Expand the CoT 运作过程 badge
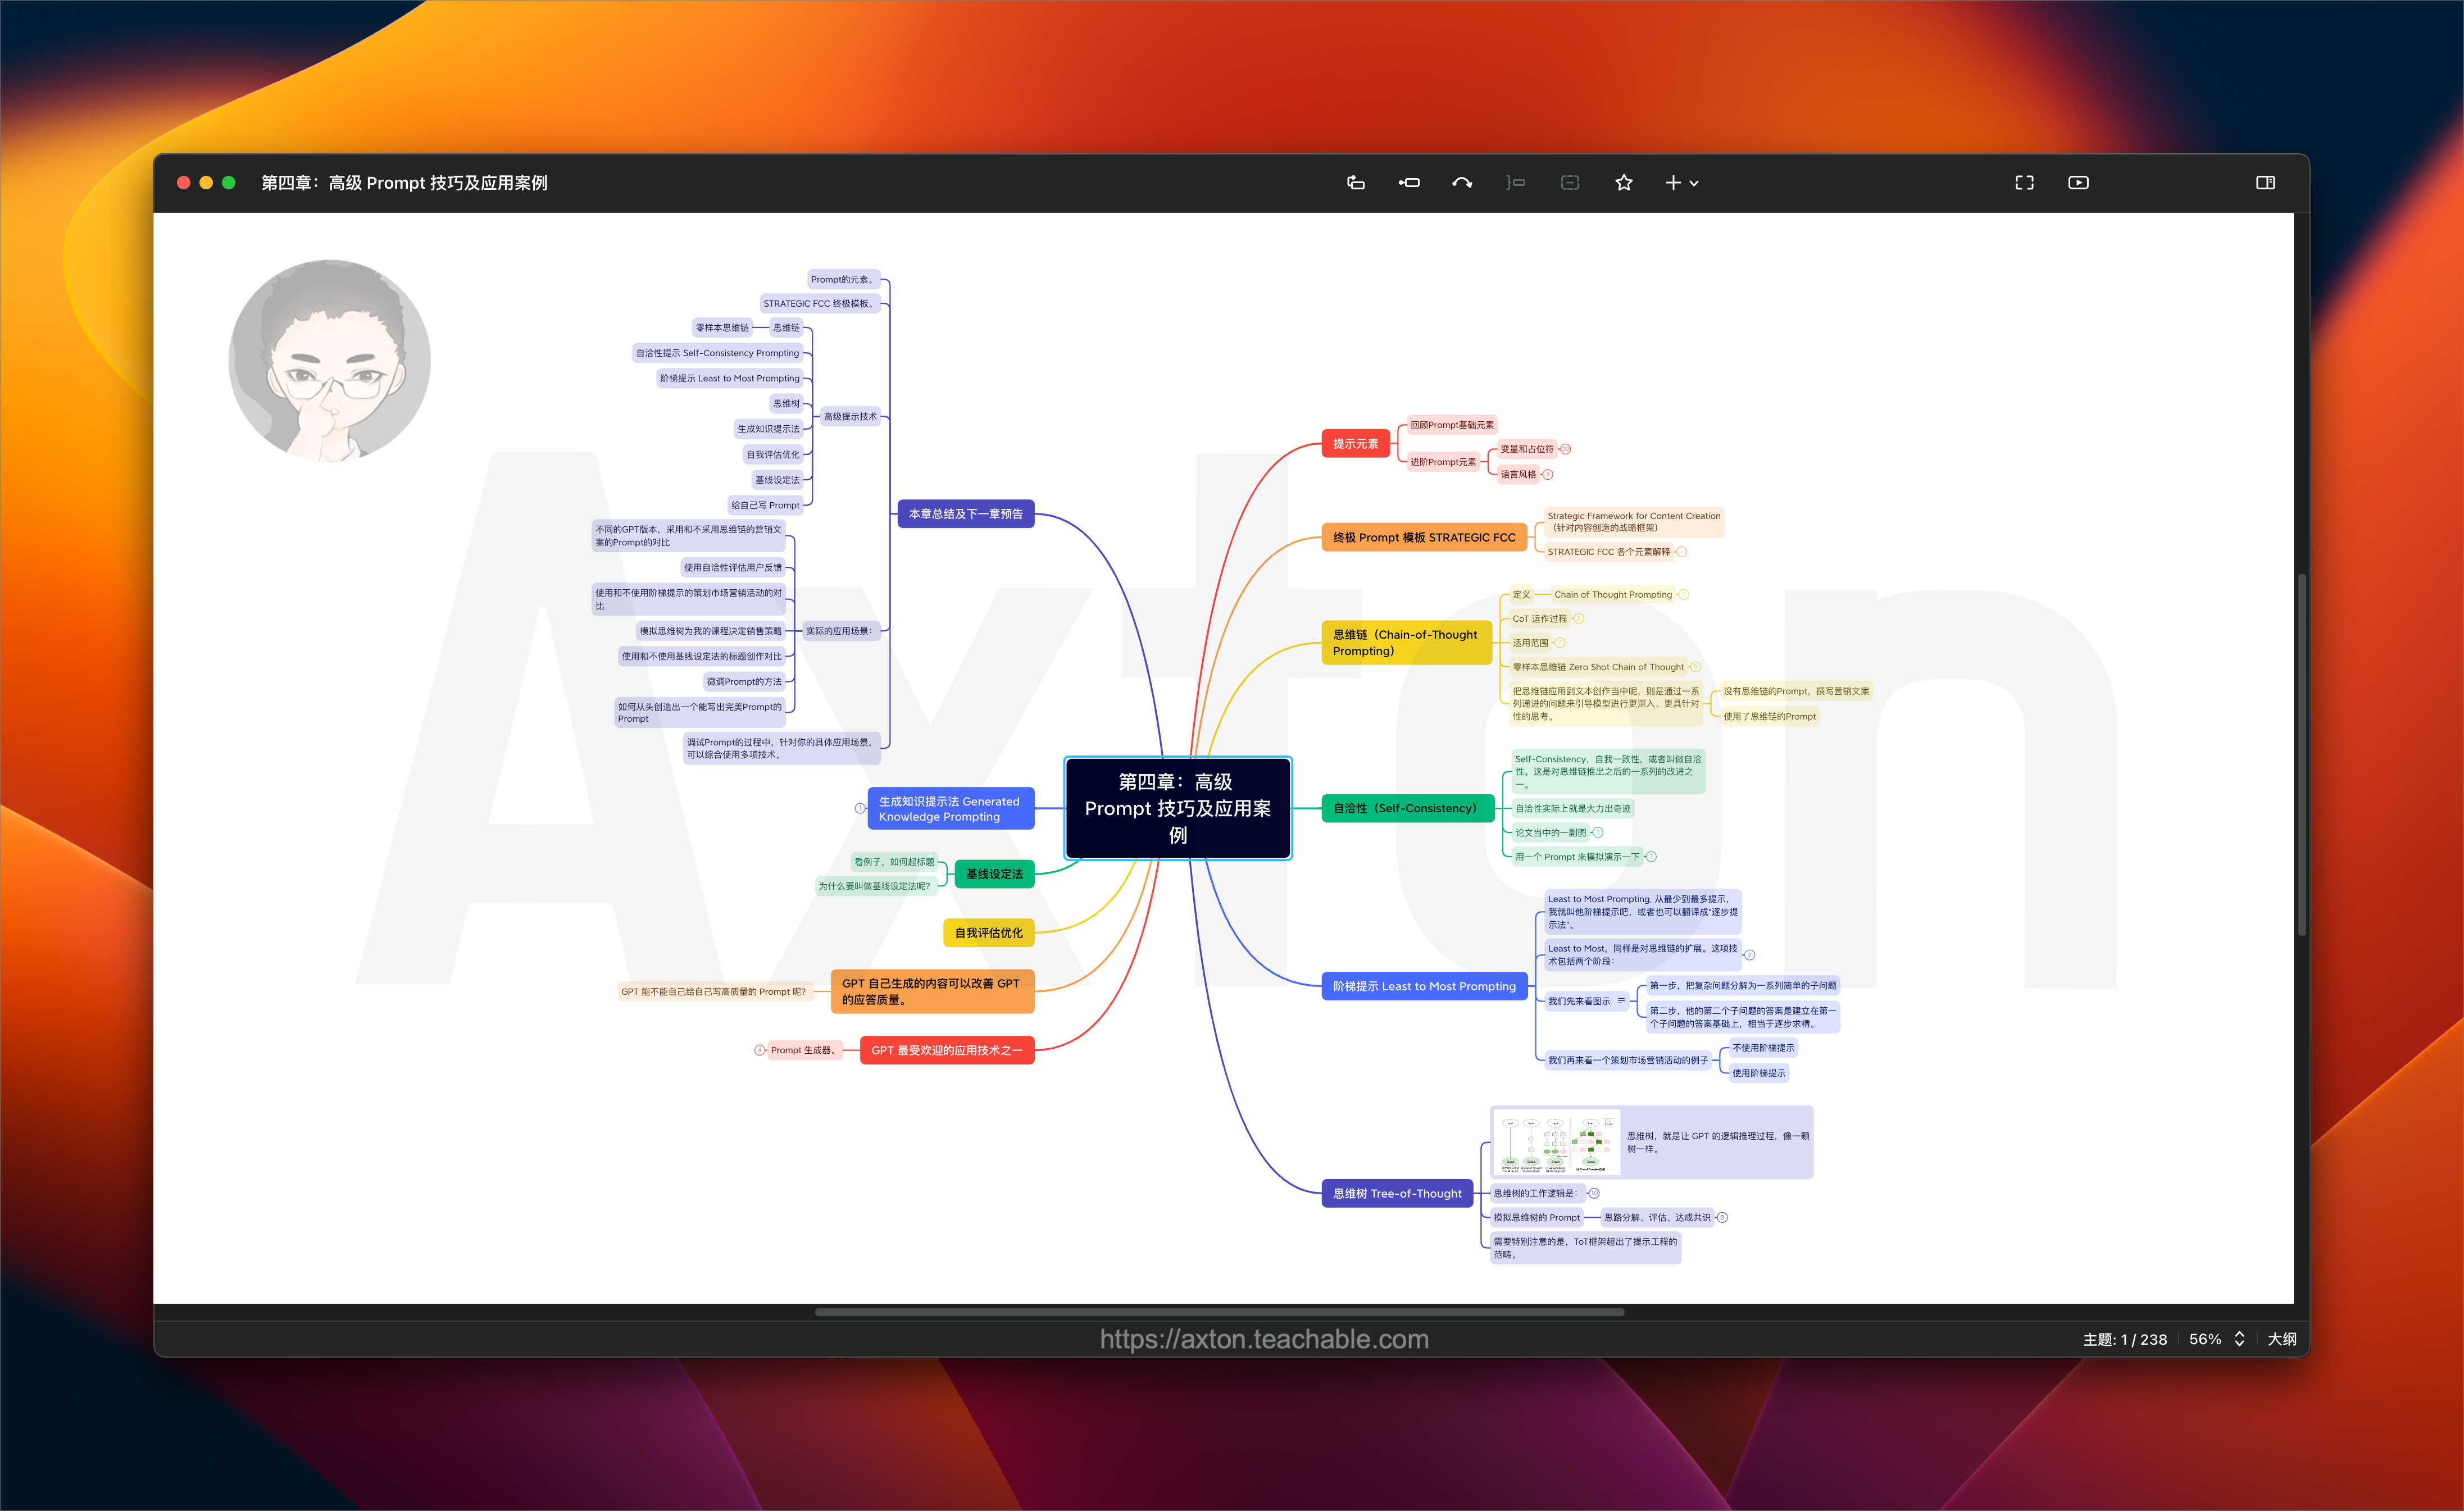The width and height of the screenshot is (2464, 1511). point(1579,618)
